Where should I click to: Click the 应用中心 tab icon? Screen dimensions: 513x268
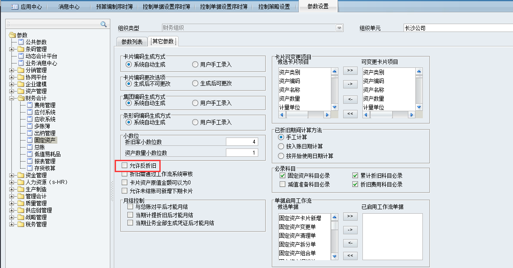point(14,7)
